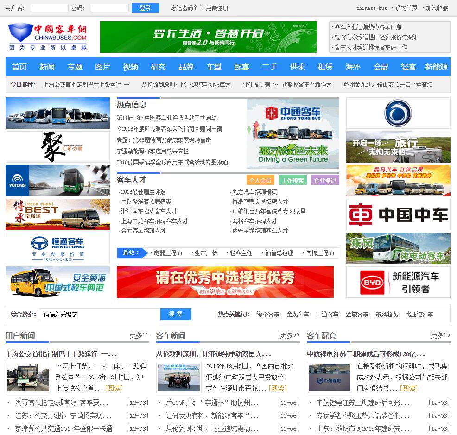The image size is (457, 435).
Task: Open the 海外 nav item
Action: pyautogui.click(x=353, y=67)
